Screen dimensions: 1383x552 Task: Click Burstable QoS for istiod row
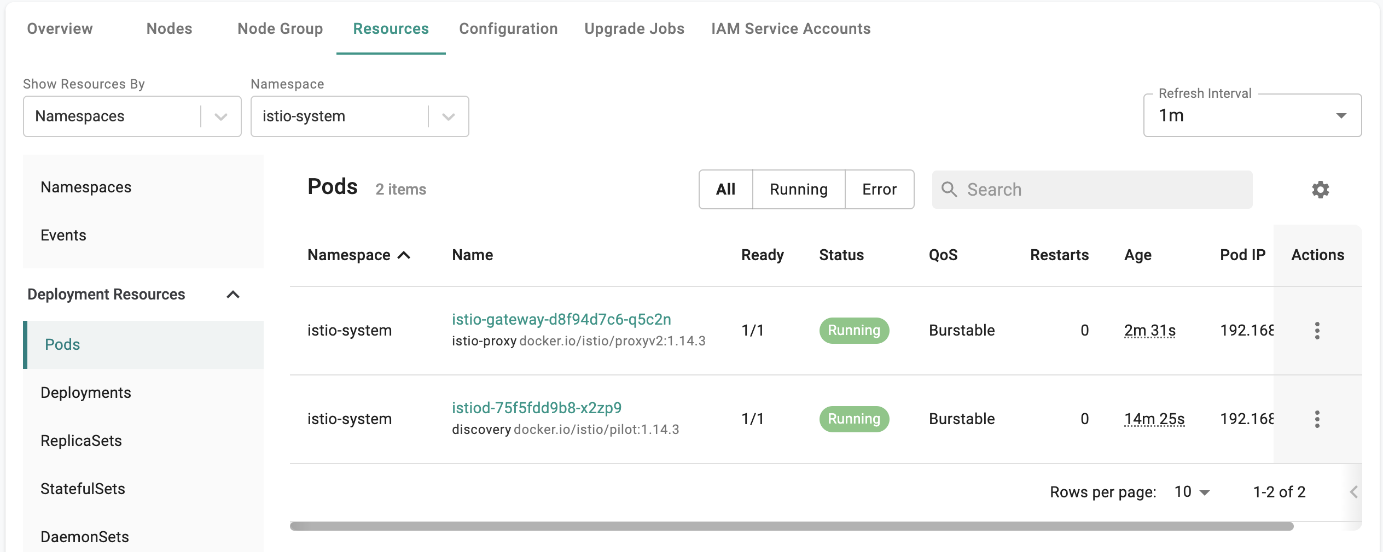(962, 419)
